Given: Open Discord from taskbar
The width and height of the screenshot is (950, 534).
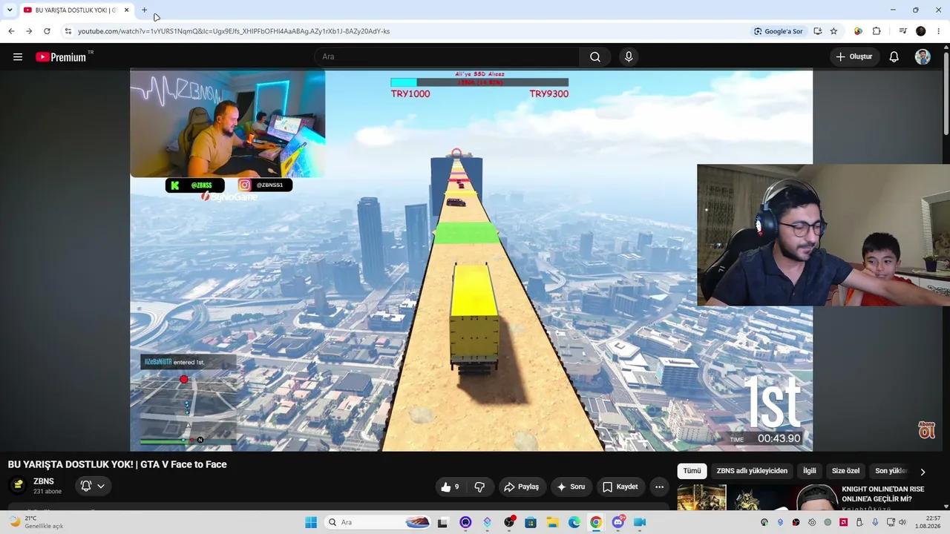Looking at the screenshot, I should point(618,522).
